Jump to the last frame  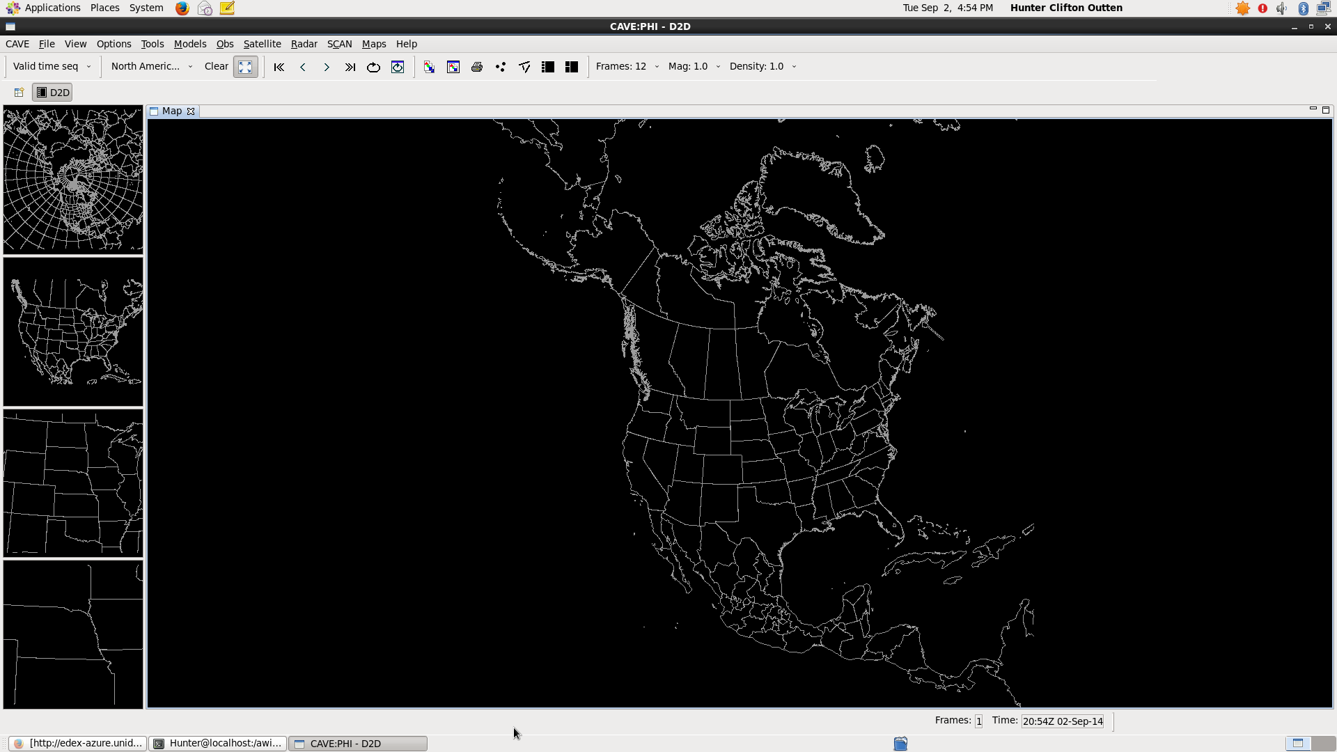click(350, 67)
